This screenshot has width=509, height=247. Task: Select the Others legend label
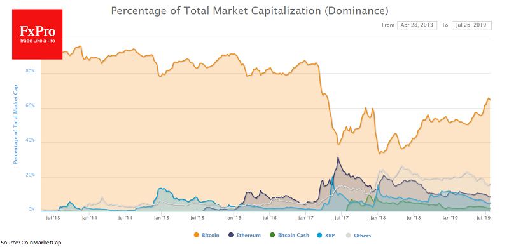coord(362,236)
